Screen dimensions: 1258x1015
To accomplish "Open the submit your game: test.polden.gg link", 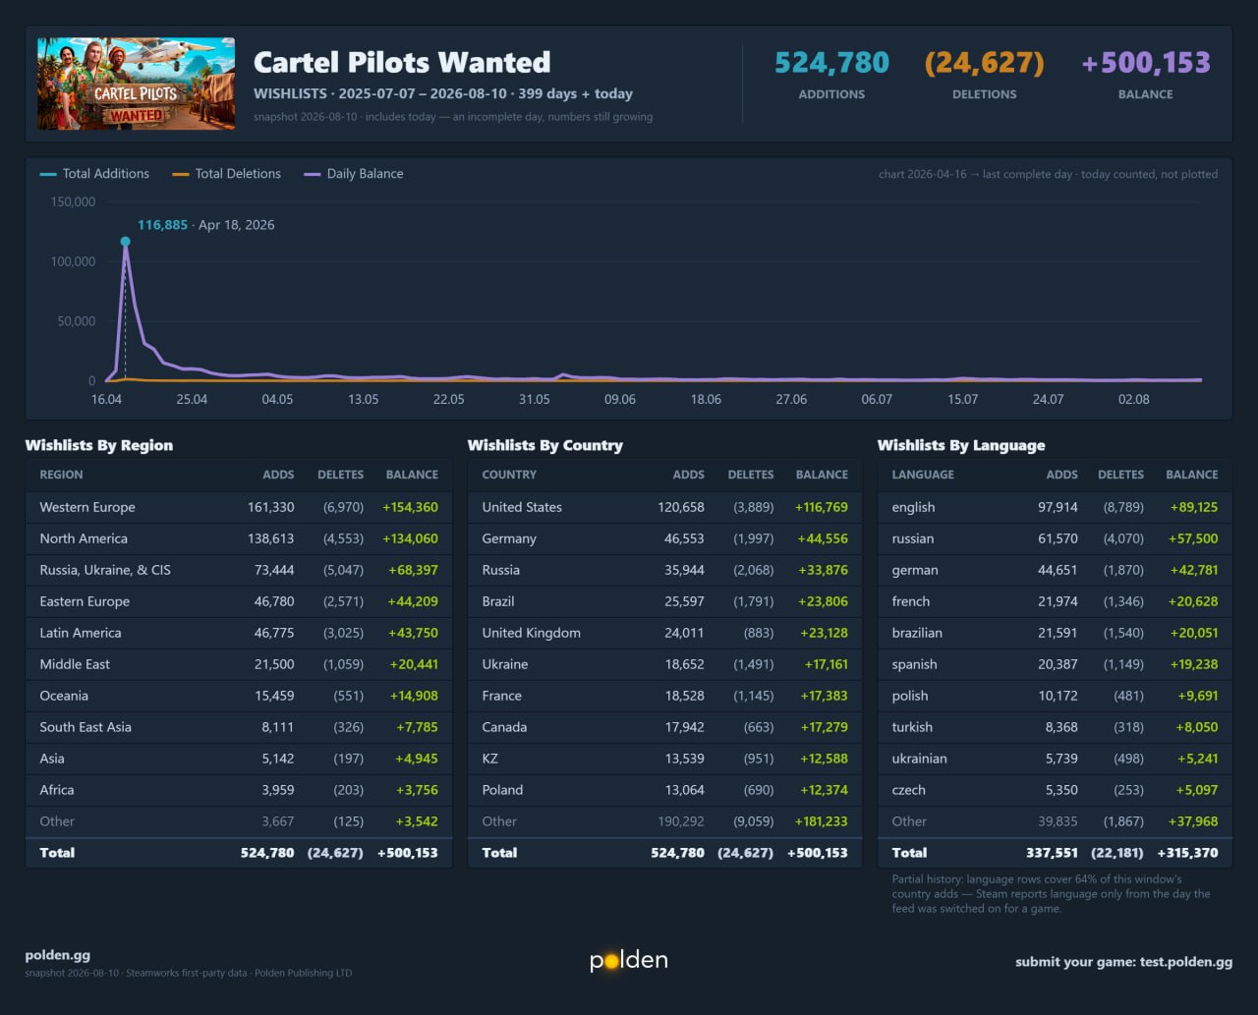I will coord(1123,962).
